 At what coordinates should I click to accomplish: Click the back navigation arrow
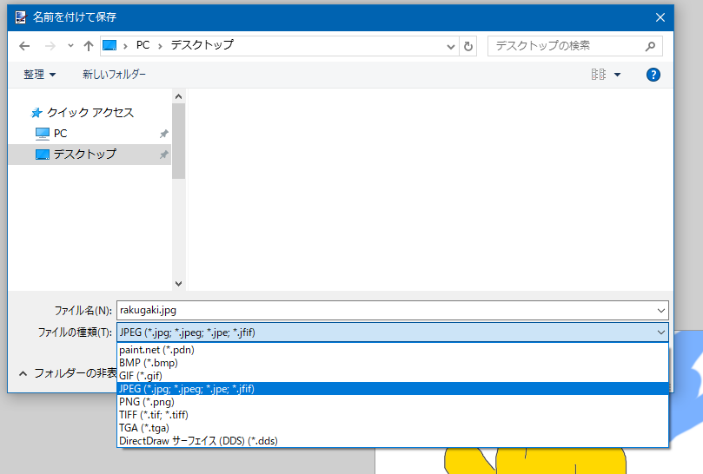click(x=25, y=46)
